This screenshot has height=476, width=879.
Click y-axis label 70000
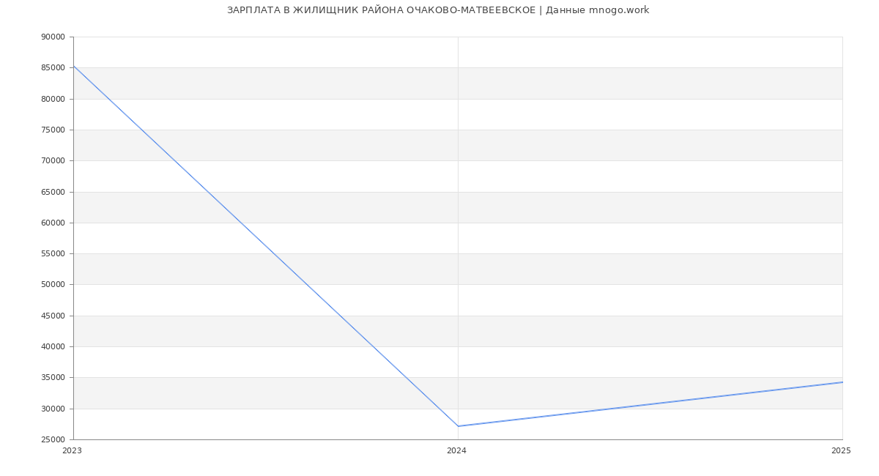click(53, 161)
